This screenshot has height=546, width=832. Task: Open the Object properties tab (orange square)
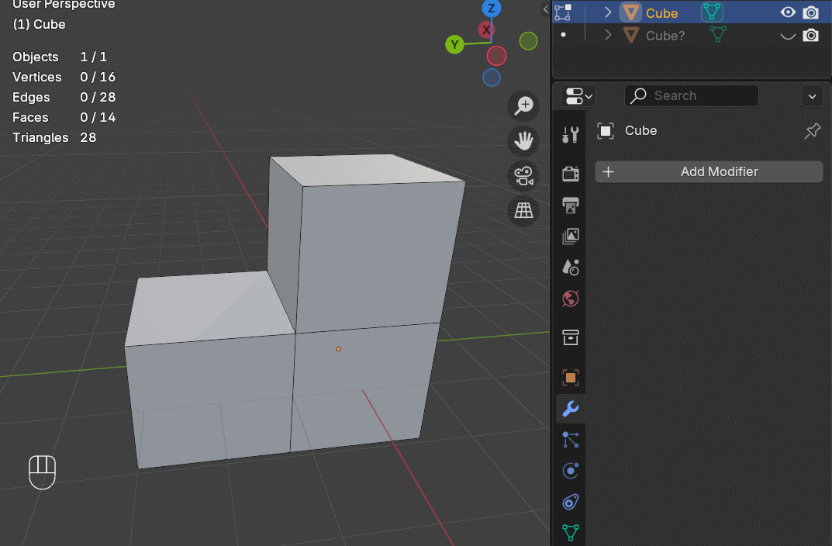570,378
